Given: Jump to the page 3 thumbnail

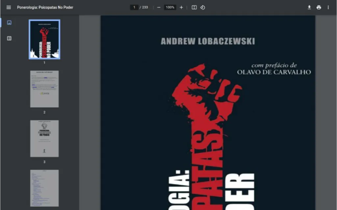Looking at the screenshot, I should (x=44, y=139).
